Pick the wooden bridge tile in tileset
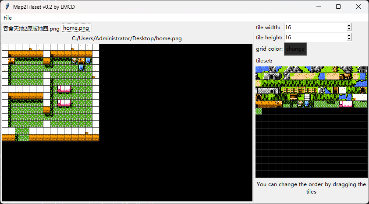 [294, 97]
